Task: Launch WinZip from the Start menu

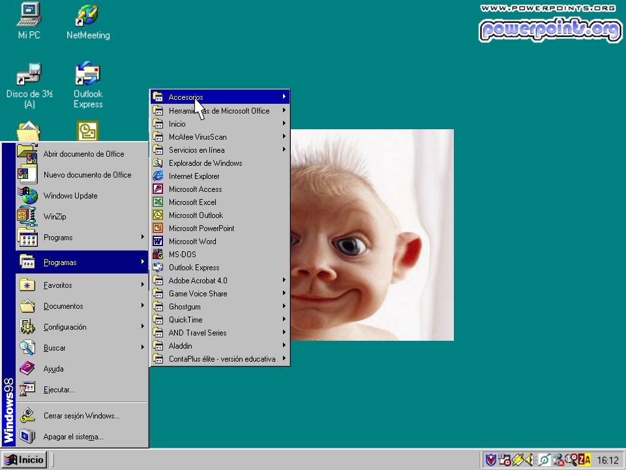Action: pyautogui.click(x=82, y=217)
